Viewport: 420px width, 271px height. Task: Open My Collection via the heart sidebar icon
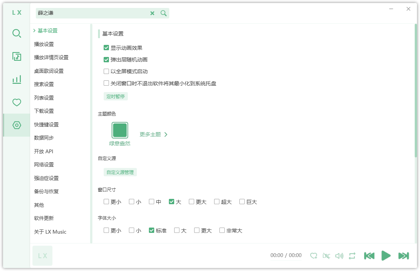(17, 102)
